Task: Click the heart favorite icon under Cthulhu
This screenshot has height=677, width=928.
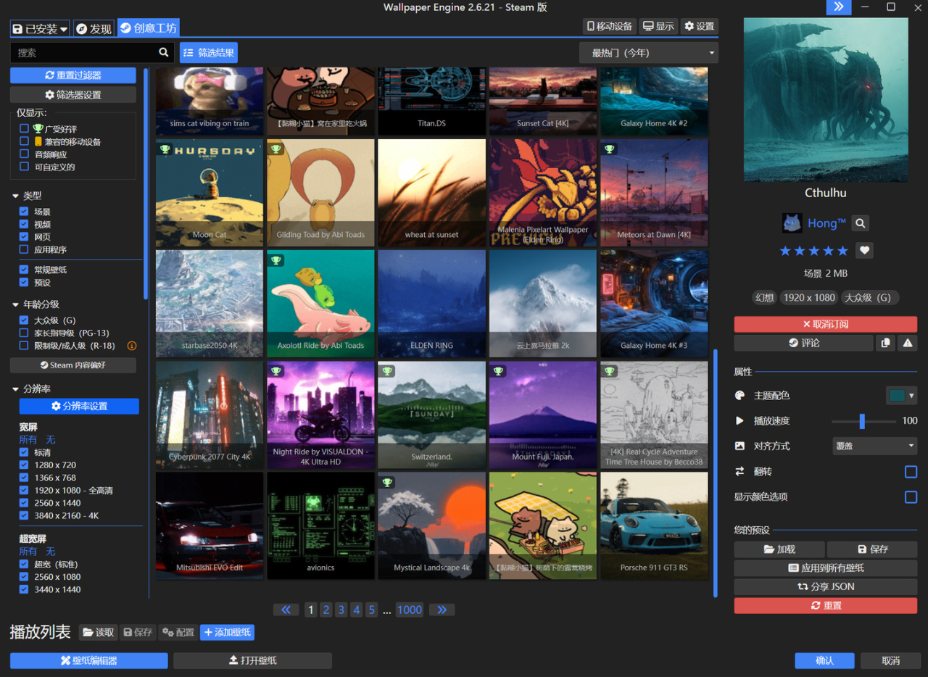Action: (x=863, y=251)
